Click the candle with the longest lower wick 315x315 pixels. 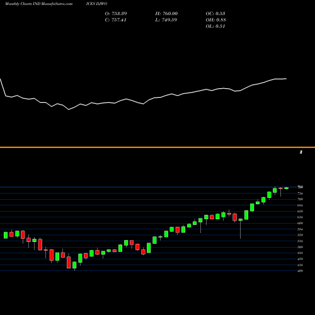(241, 229)
